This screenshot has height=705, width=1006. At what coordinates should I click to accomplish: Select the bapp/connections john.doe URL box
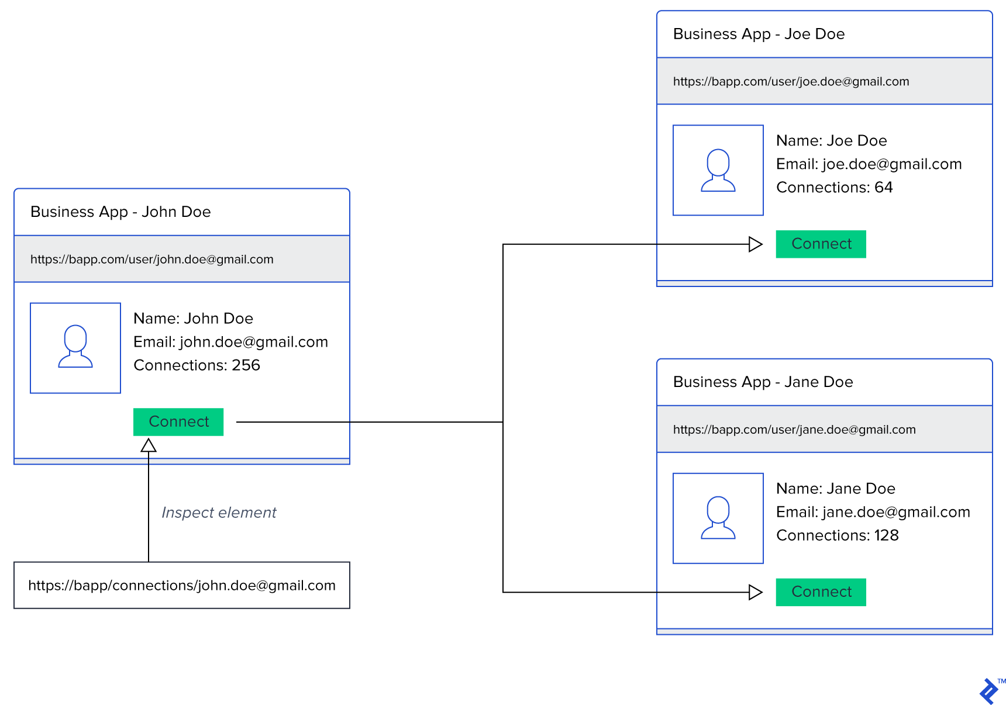(181, 585)
